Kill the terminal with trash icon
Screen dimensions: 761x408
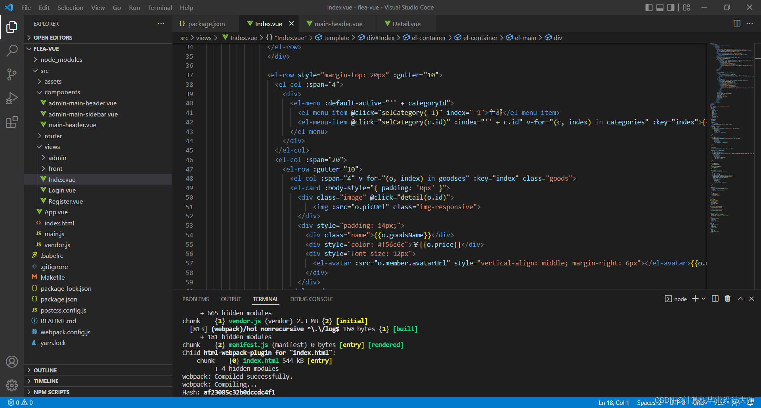pyautogui.click(x=728, y=299)
